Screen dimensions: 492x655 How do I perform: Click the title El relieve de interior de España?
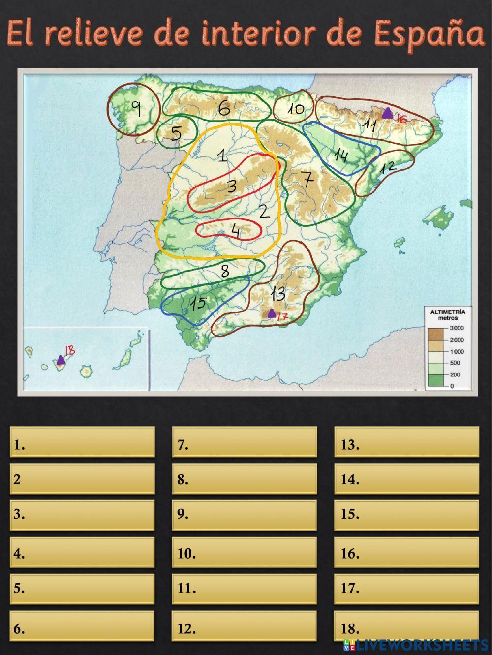coord(246,33)
